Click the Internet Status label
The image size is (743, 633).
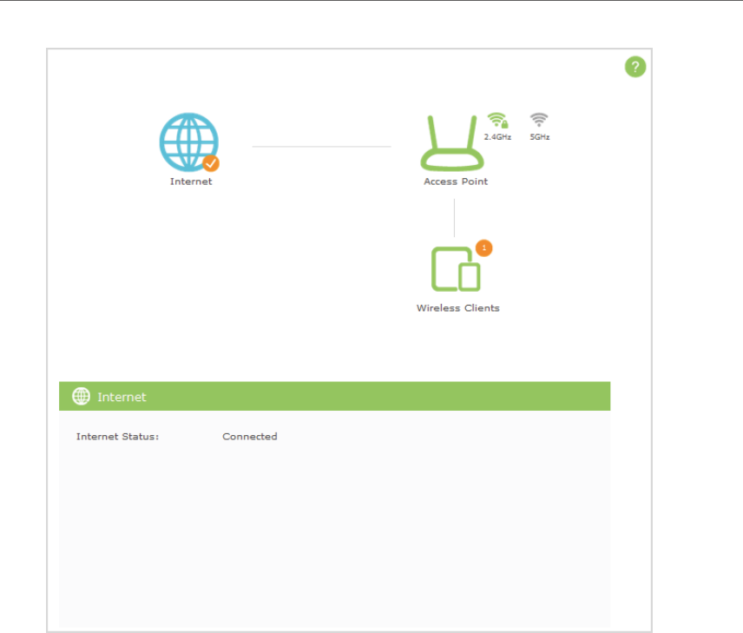click(117, 437)
